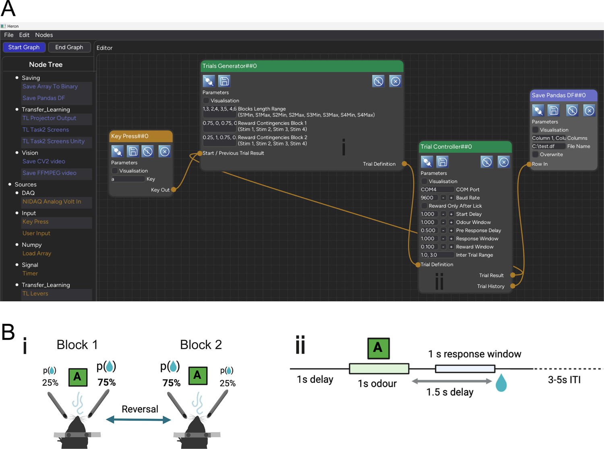The height and width of the screenshot is (449, 604).
Task: Click the crossed-out info icon on Trial Controller node
Action: click(x=487, y=162)
